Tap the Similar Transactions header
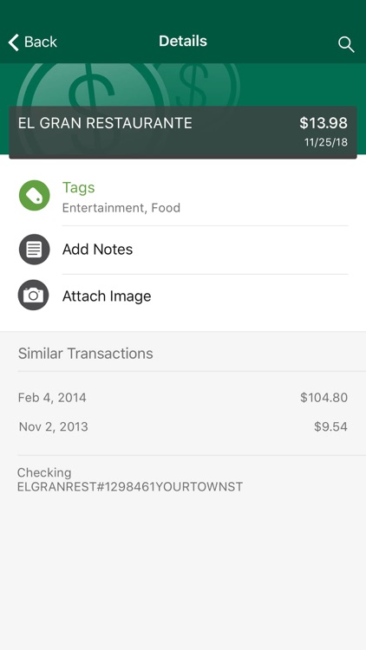The height and width of the screenshot is (650, 366). pyautogui.click(x=86, y=354)
